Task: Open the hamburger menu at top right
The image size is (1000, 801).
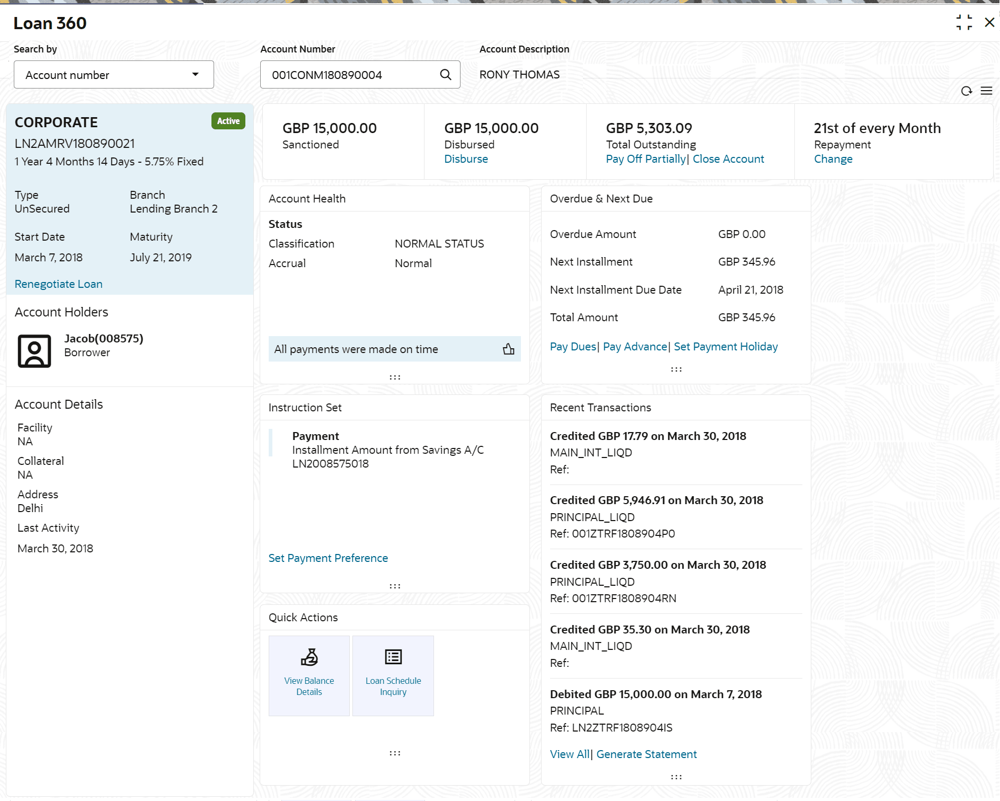Action: pyautogui.click(x=986, y=91)
